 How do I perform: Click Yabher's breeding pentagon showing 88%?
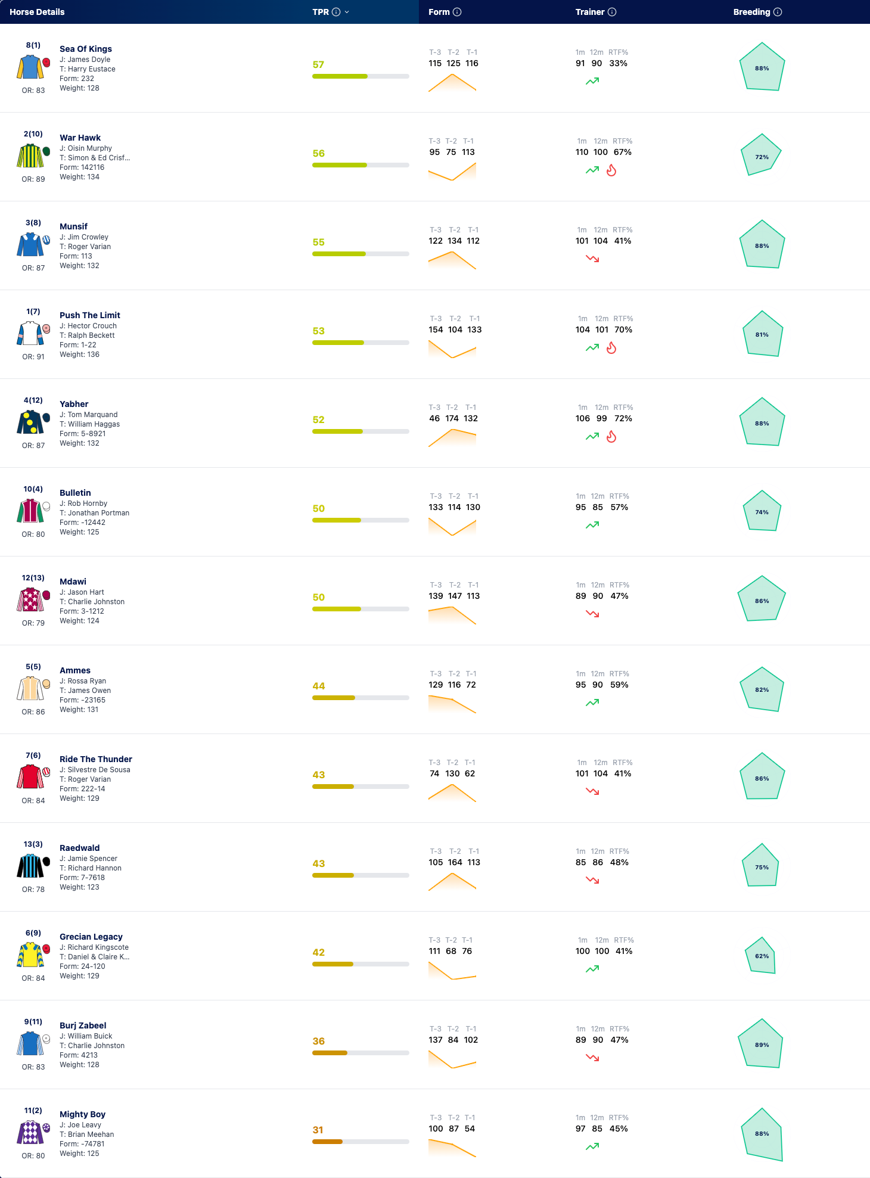(x=762, y=422)
